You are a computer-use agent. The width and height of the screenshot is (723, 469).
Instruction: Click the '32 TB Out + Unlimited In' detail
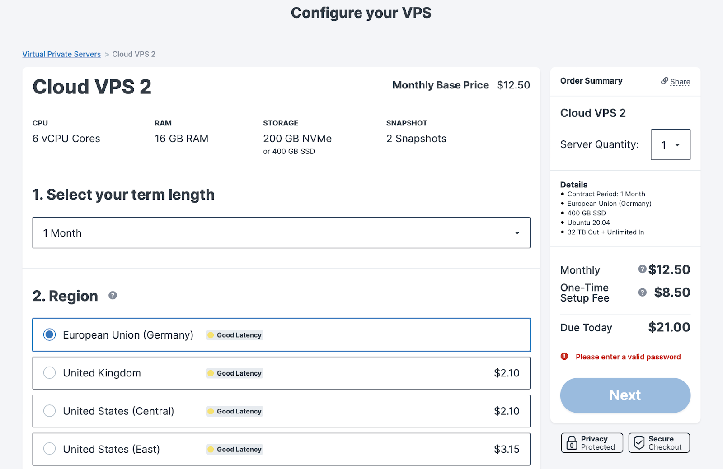click(606, 232)
